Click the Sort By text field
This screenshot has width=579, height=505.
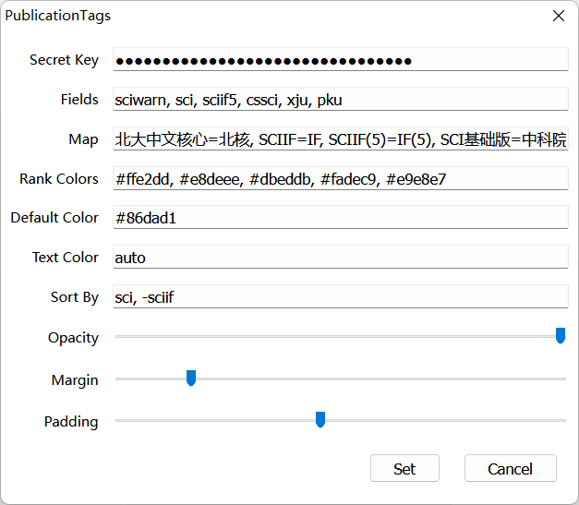(x=340, y=297)
